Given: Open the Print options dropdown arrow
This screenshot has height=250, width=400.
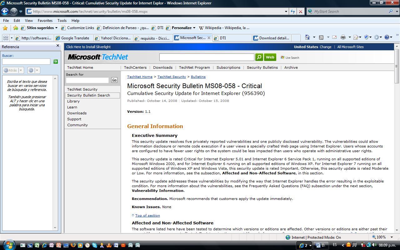Looking at the screenshot, I should pyautogui.click(x=350, y=37).
